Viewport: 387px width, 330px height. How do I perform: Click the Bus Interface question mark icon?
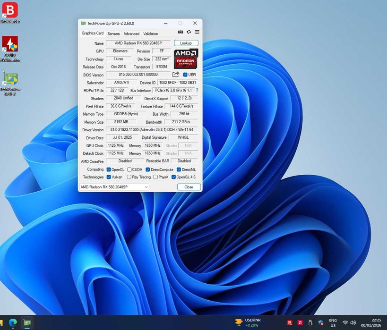click(197, 90)
